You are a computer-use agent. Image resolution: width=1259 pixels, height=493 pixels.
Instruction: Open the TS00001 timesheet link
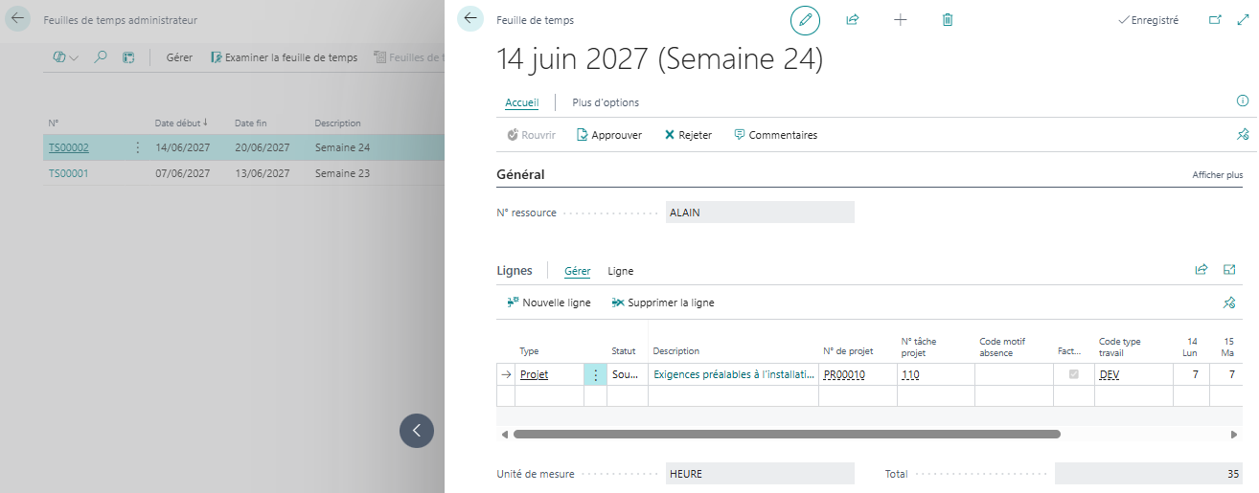click(69, 173)
